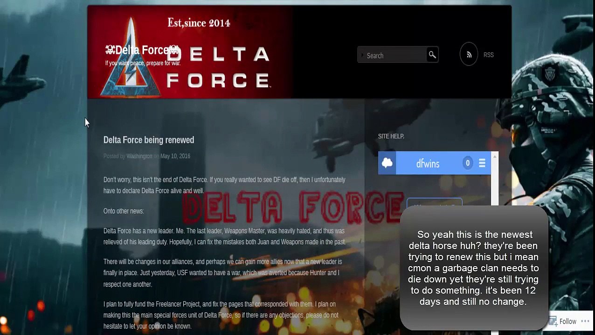Click the magnifier search icon

pos(432,55)
